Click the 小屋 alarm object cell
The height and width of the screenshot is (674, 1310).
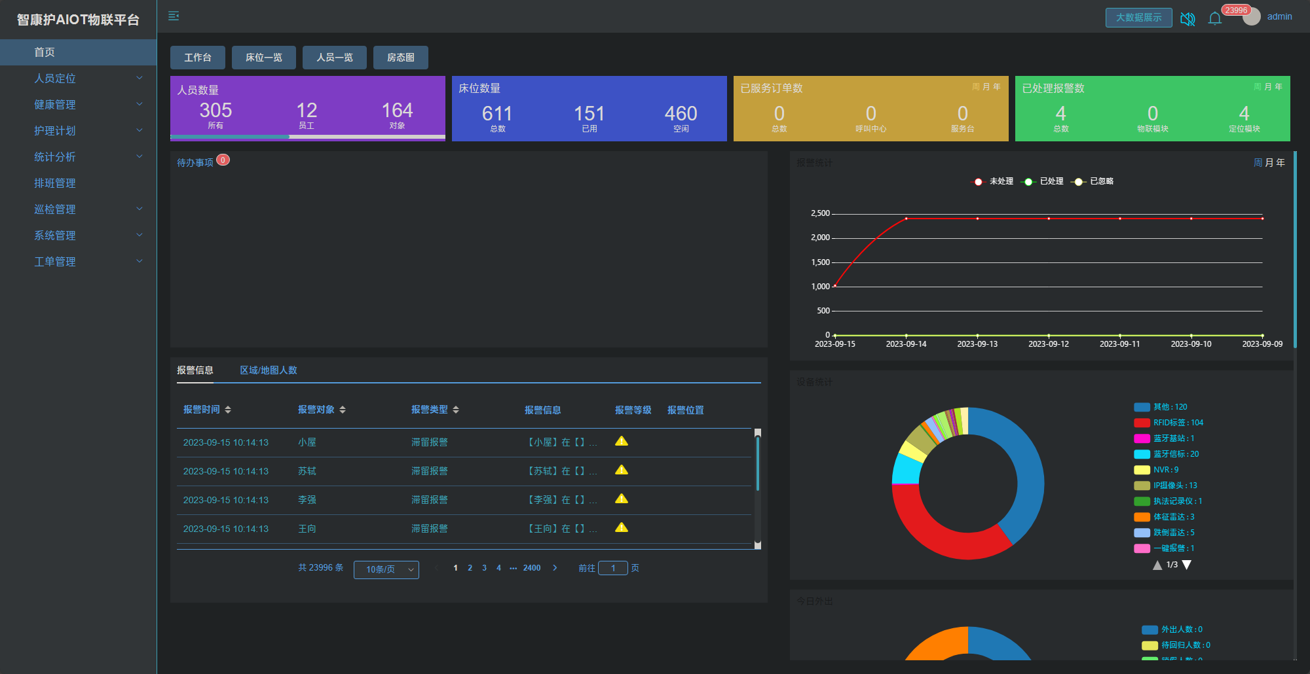pyautogui.click(x=307, y=442)
